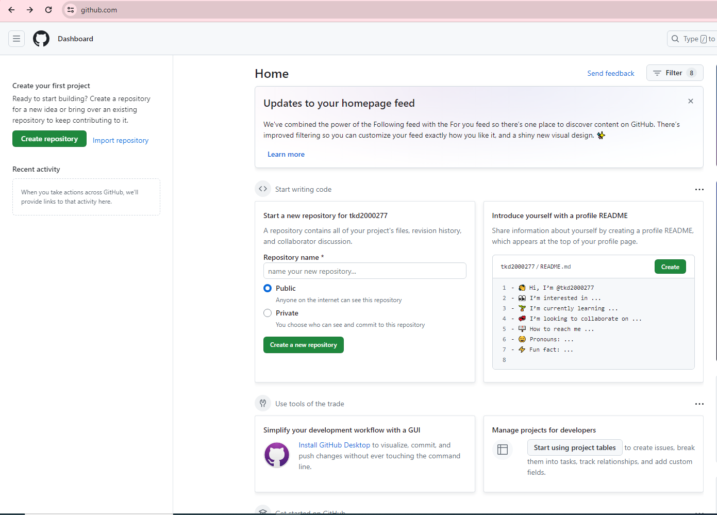Open the Filter dropdown for the feed
Screen dimensions: 717x515
click(x=674, y=73)
